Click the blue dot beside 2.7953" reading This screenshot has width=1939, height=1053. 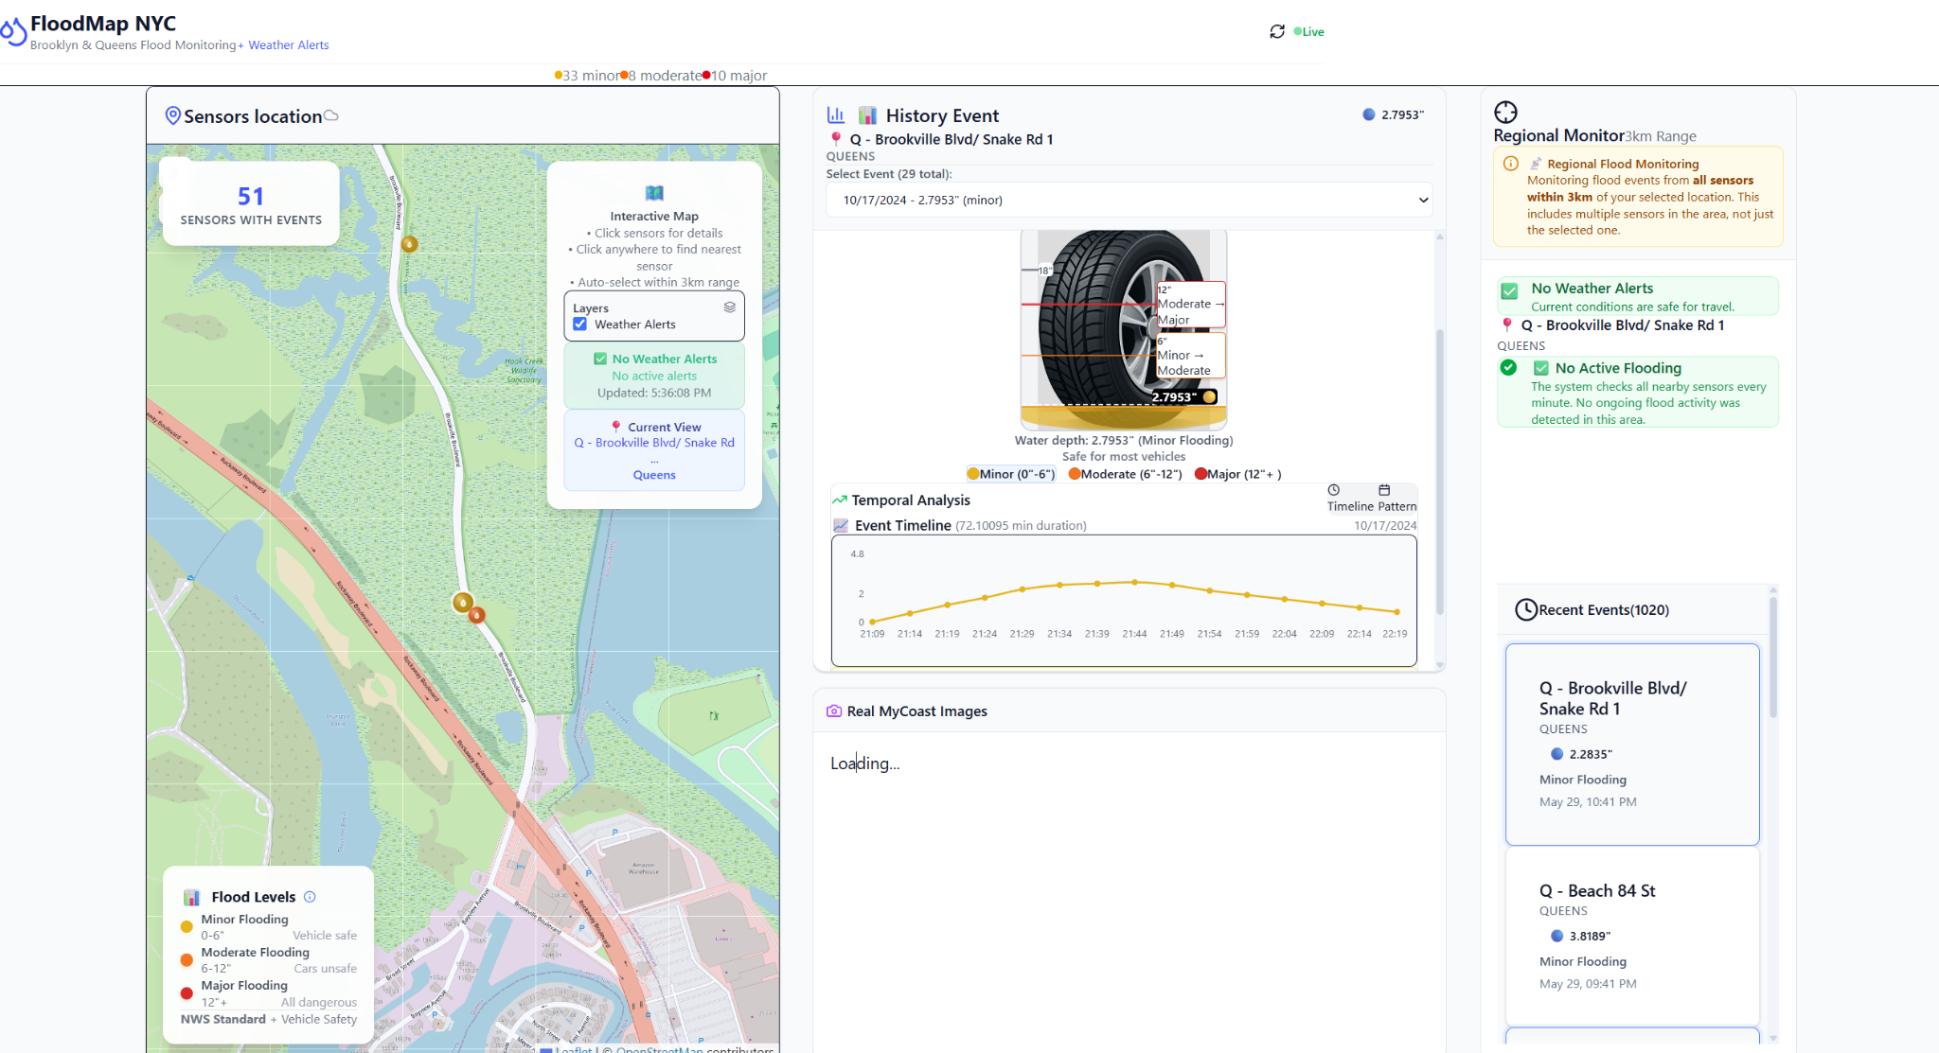[1369, 114]
